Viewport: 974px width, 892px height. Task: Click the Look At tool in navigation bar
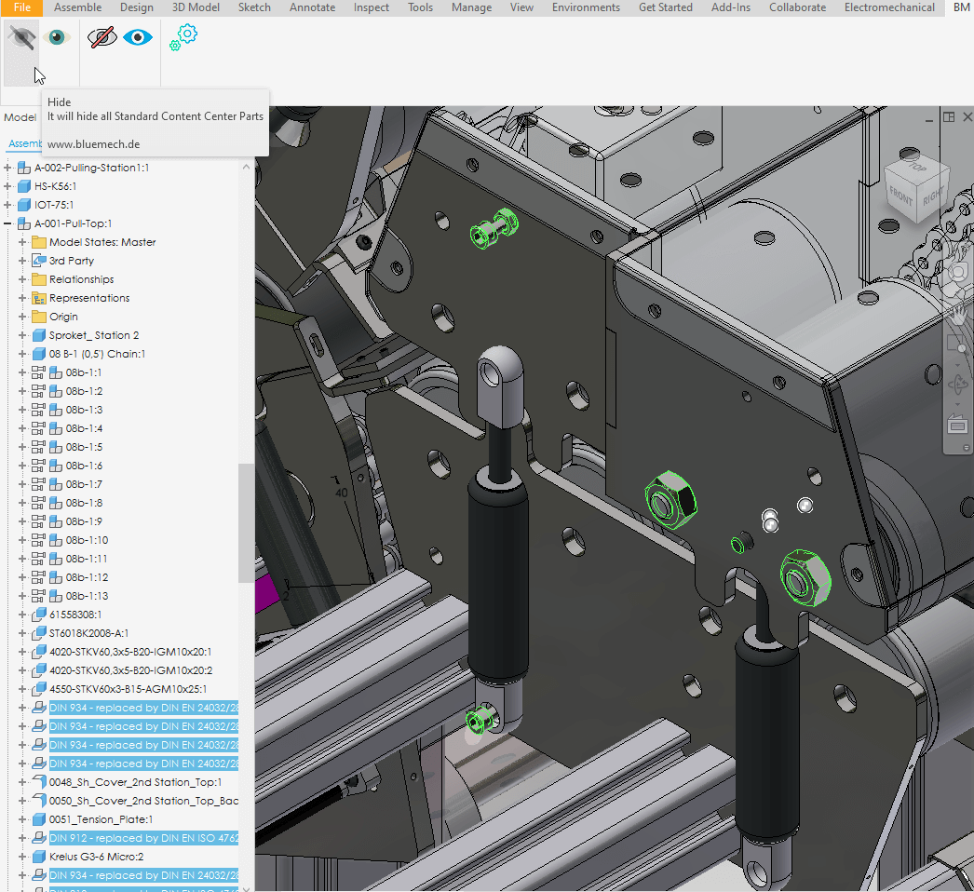(957, 425)
